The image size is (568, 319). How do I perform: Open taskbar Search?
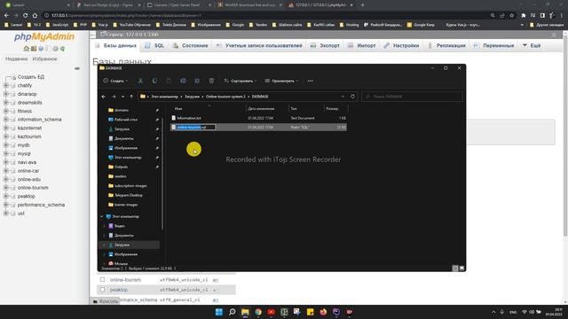(233, 312)
